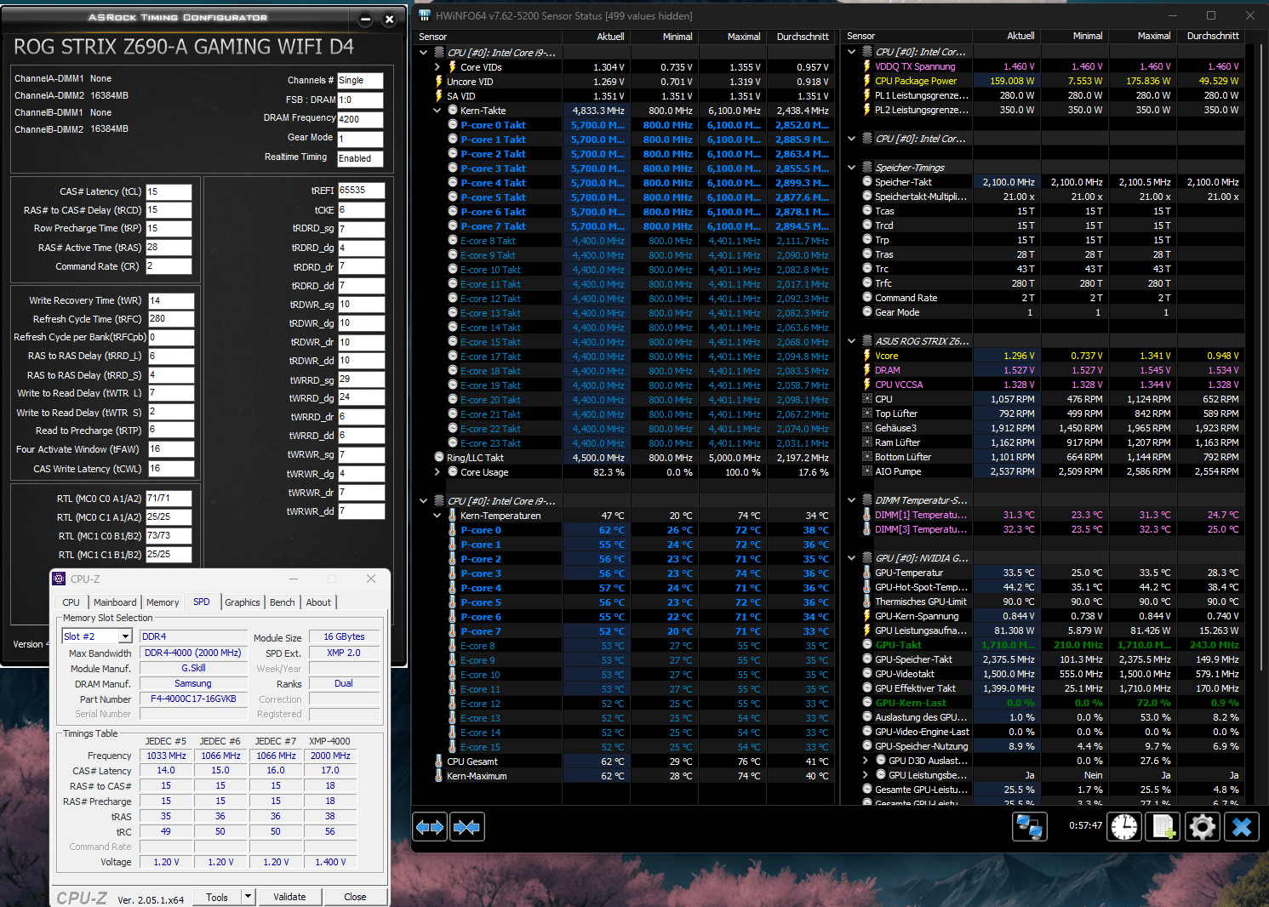
Task: Click the HWiNFO64 title bar icon
Action: [x=425, y=15]
